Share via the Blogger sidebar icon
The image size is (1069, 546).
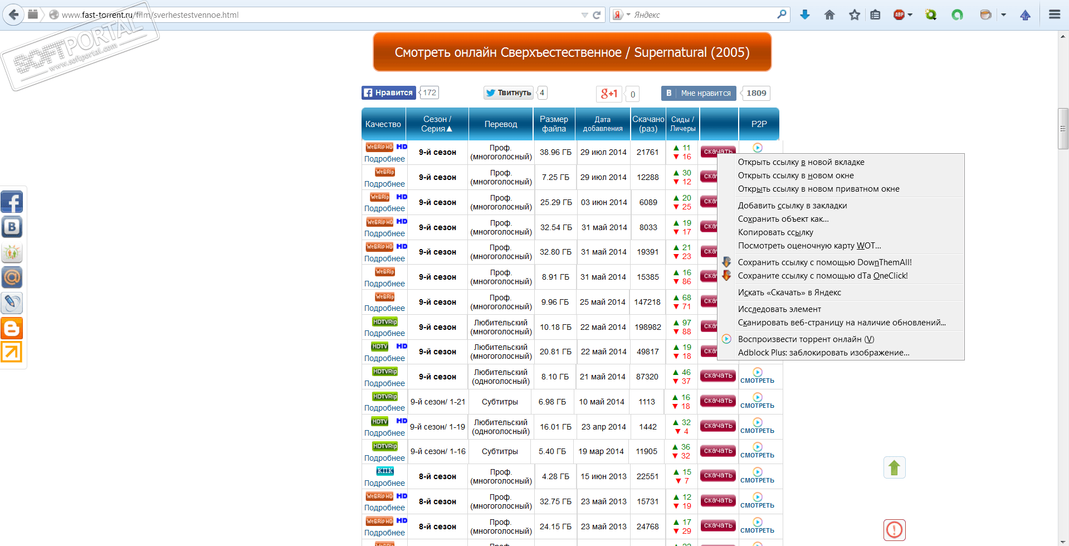click(12, 328)
